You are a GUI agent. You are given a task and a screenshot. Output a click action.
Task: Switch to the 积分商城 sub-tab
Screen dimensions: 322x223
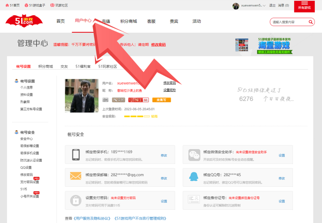46,67
